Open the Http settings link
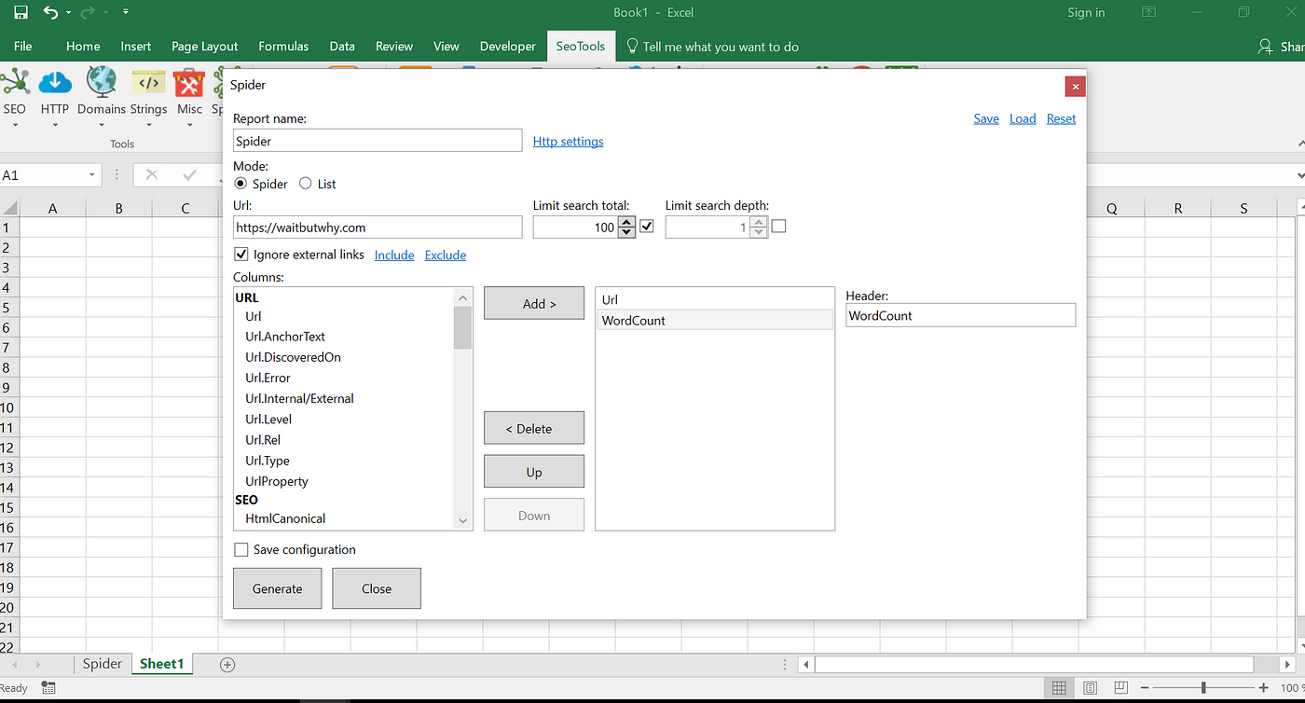This screenshot has width=1305, height=703. click(x=568, y=142)
